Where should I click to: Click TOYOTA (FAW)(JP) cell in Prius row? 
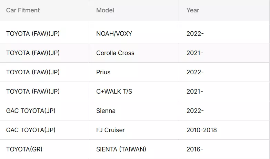point(44,72)
